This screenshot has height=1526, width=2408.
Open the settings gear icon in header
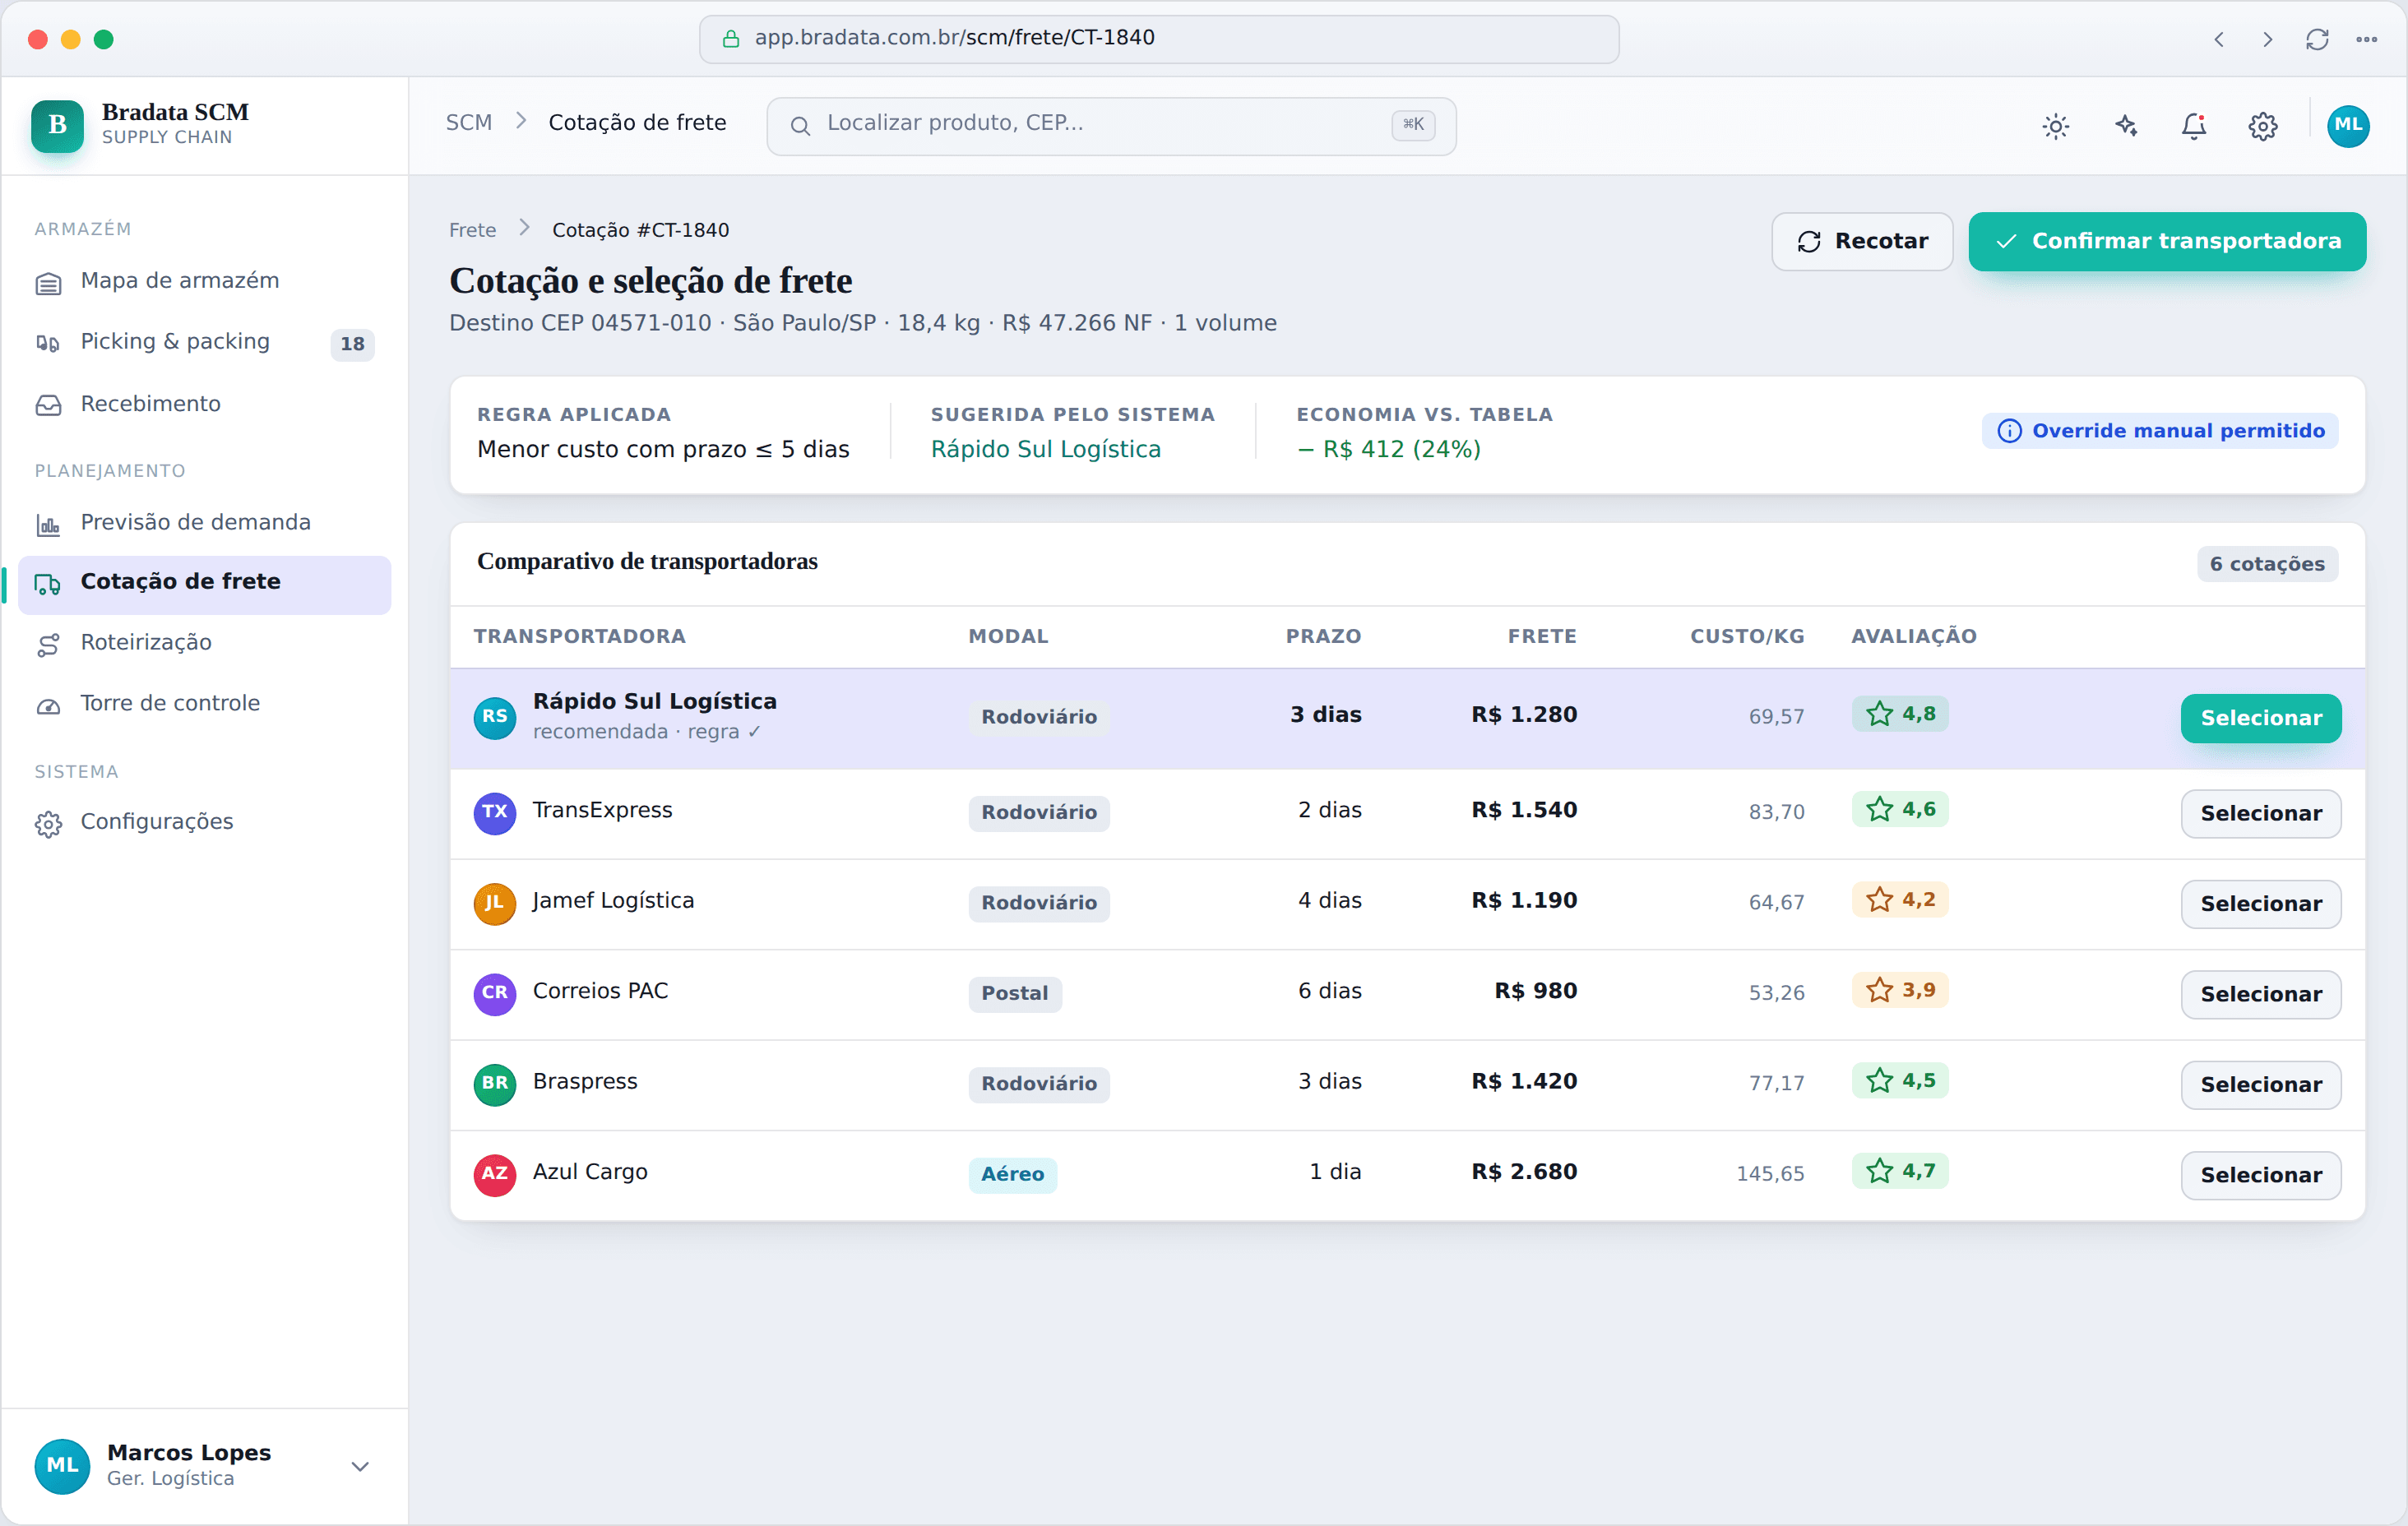[x=2263, y=126]
